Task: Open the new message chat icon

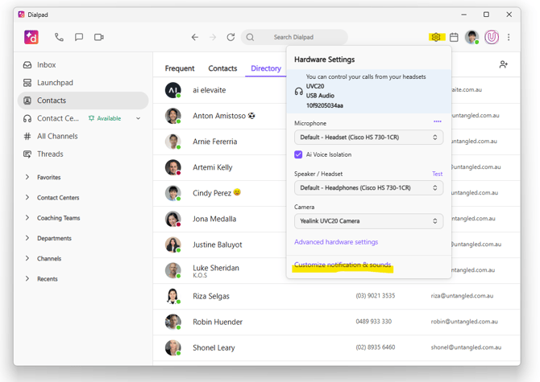Action: tap(79, 37)
